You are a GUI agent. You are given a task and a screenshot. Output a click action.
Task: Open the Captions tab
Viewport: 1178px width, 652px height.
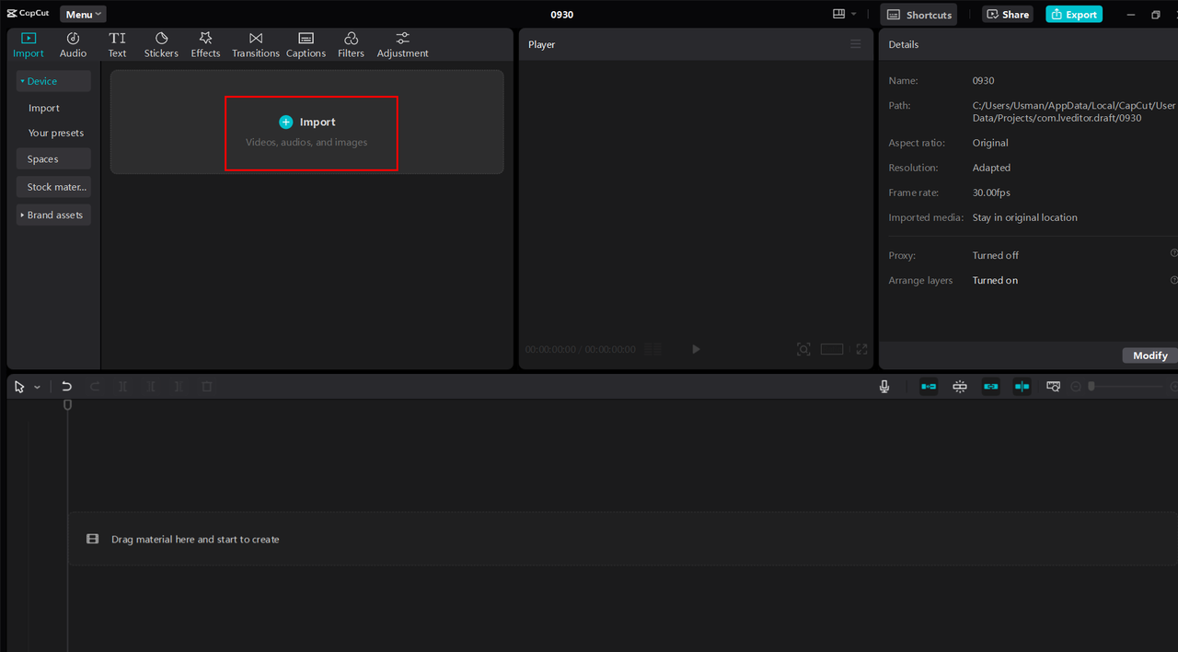[x=306, y=45]
